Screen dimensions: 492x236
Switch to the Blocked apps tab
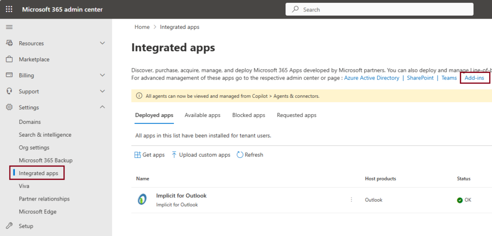[x=248, y=115]
